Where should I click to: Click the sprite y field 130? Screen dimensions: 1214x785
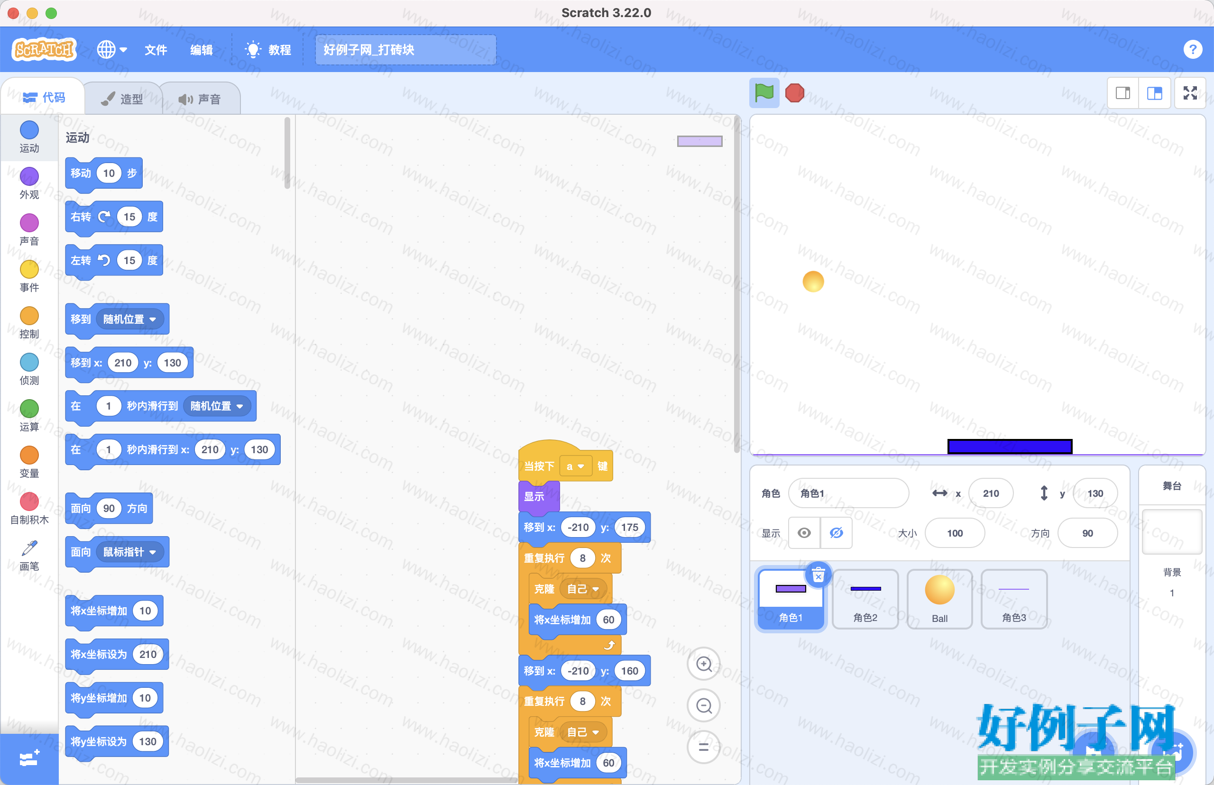[x=1094, y=493]
